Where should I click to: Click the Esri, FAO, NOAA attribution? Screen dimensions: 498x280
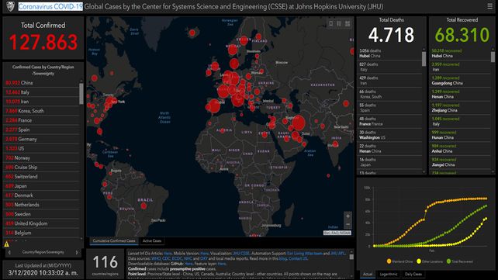(x=337, y=233)
